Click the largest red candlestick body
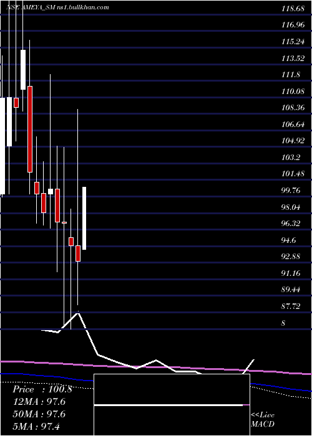 (30, 130)
